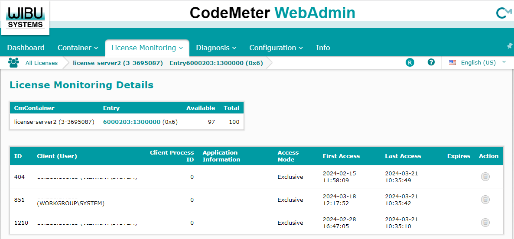Open the help question mark icon
514x239 pixels.
click(431, 62)
